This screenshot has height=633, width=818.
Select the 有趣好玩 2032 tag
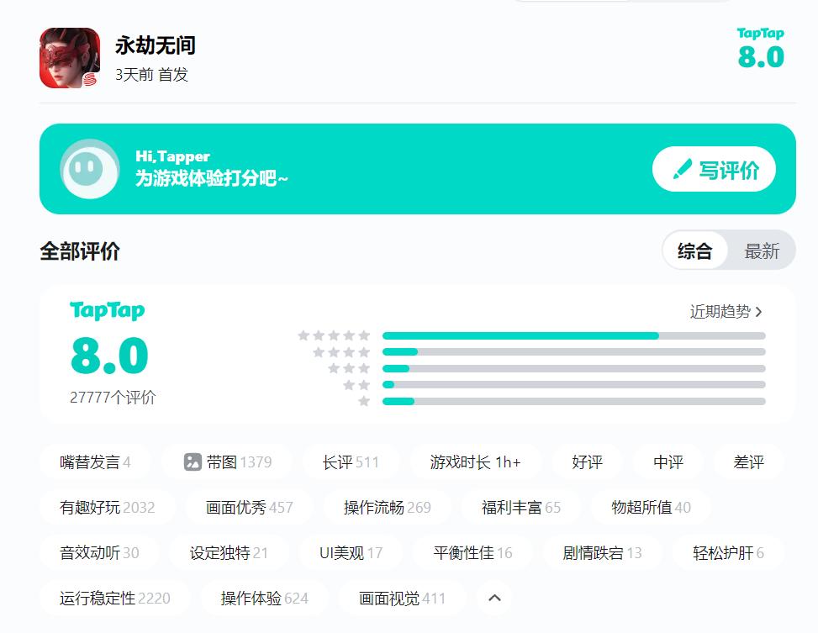[x=107, y=507]
